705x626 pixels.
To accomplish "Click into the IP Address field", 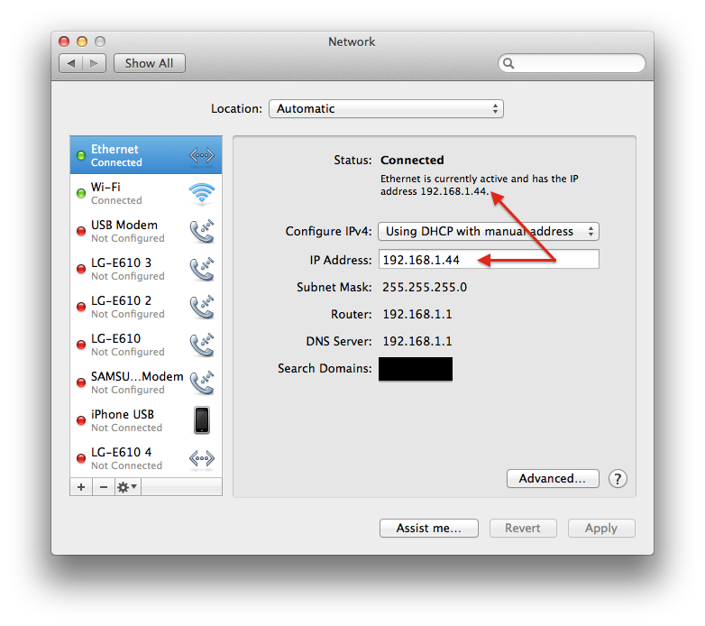I will point(488,260).
